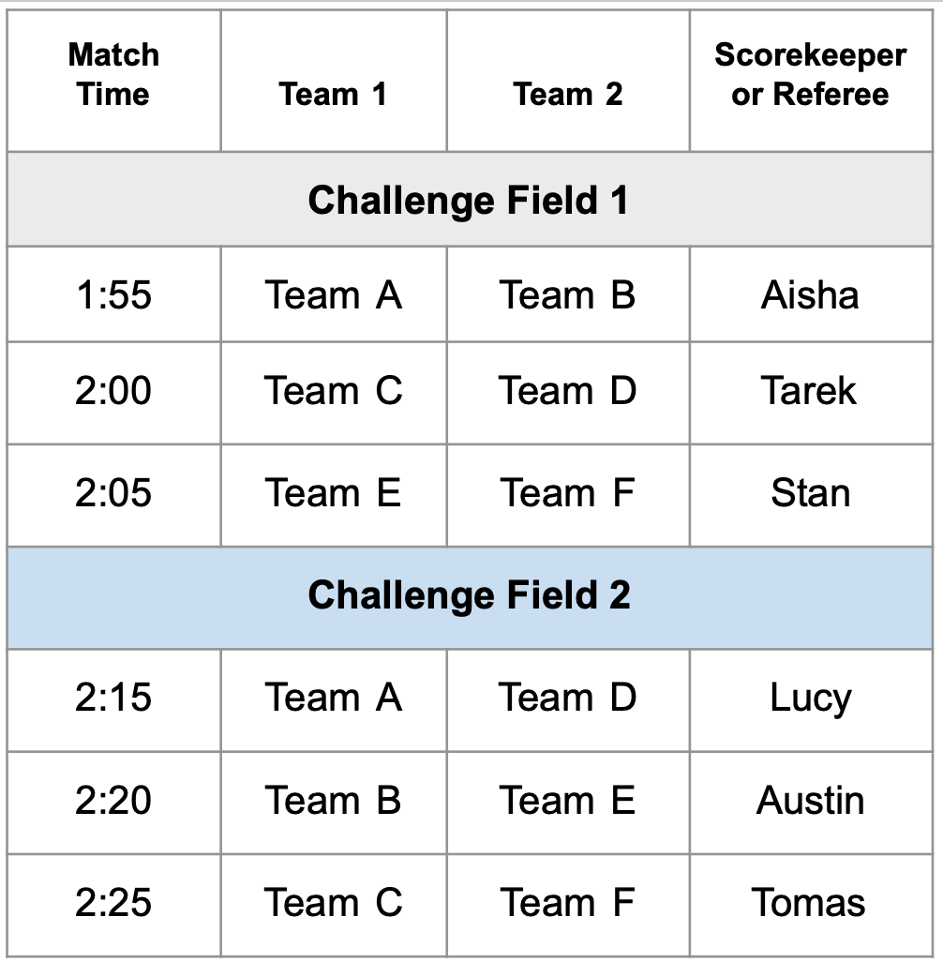Image resolution: width=943 pixels, height=977 pixels.
Task: Select the 2:20 match time cell
Action: (113, 801)
